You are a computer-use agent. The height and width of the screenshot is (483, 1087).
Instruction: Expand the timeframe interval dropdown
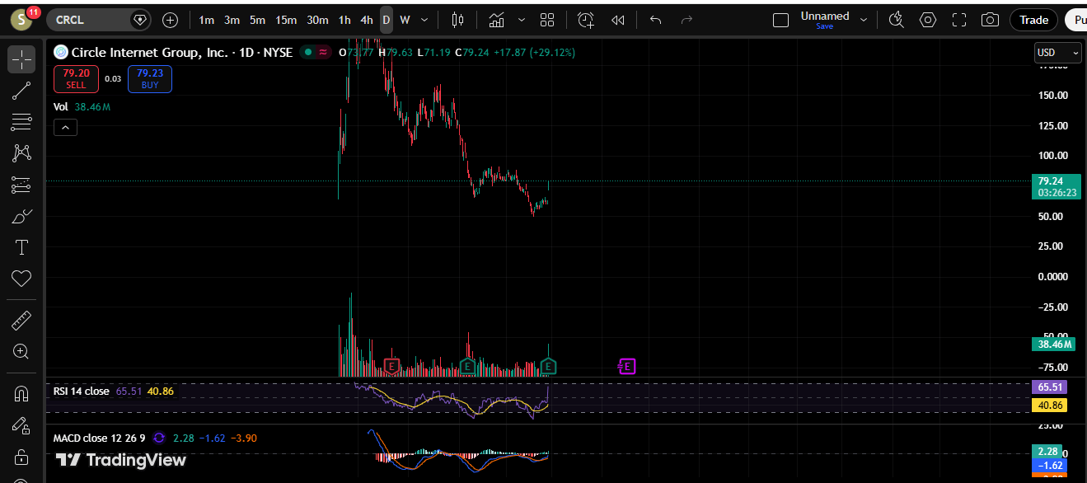click(424, 20)
